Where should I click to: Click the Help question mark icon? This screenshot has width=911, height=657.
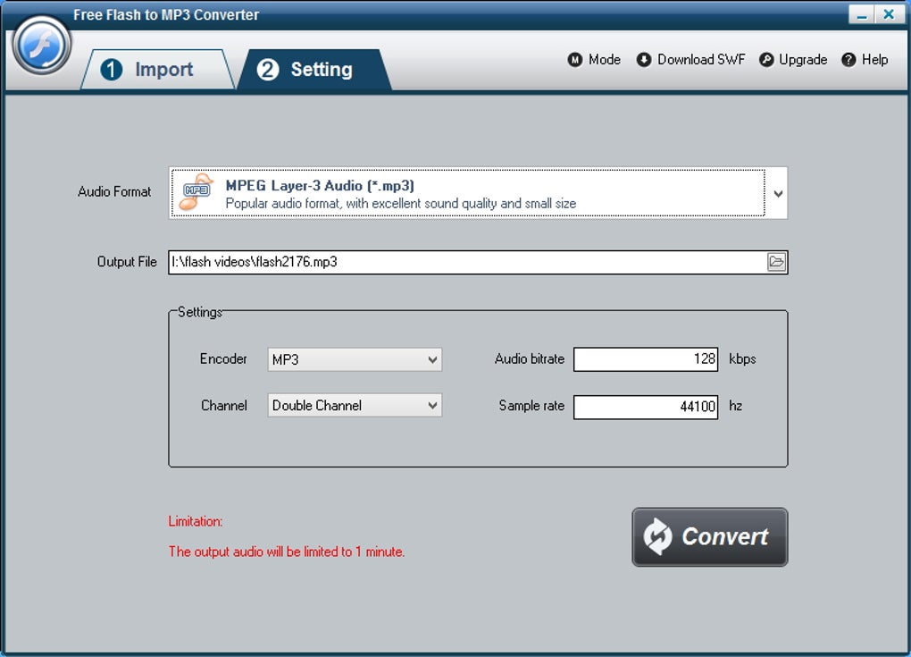848,60
